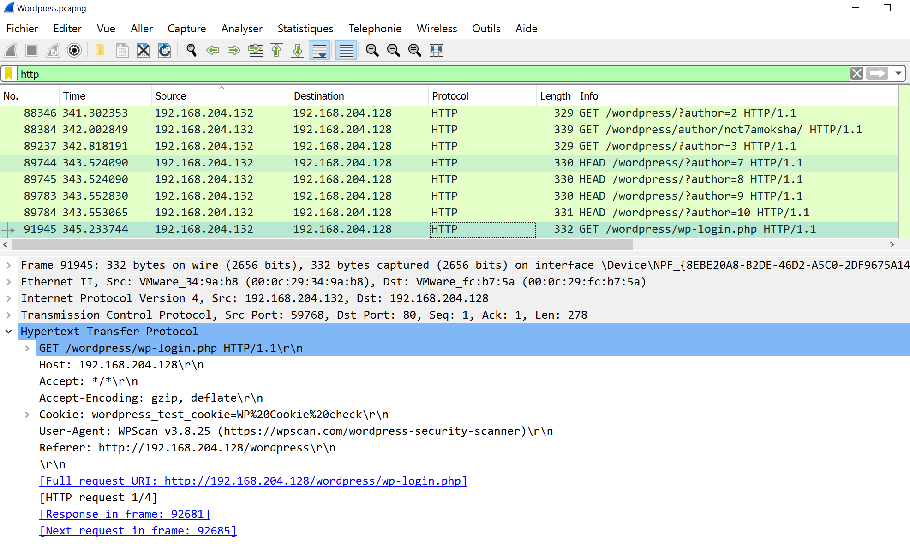
Task: Open capture options gear icon
Action: click(74, 50)
